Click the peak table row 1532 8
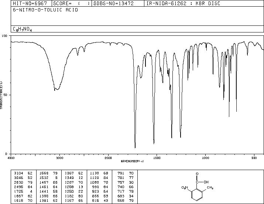 (48, 178)
